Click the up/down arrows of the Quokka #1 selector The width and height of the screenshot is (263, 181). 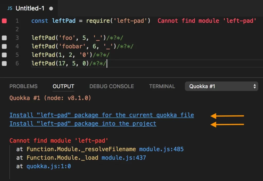[x=255, y=86]
